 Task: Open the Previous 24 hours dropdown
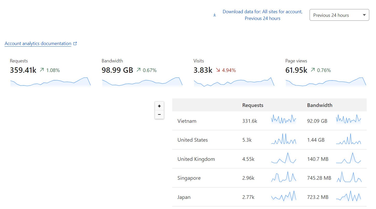pyautogui.click(x=339, y=15)
